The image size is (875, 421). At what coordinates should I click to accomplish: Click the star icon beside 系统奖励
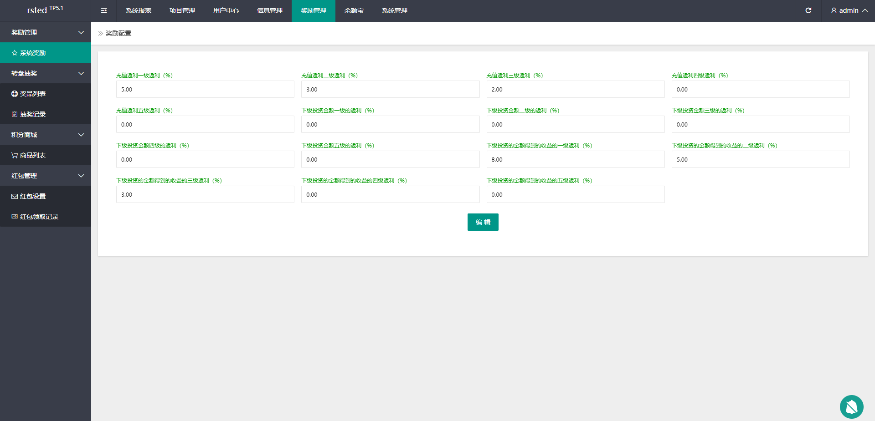(x=15, y=53)
